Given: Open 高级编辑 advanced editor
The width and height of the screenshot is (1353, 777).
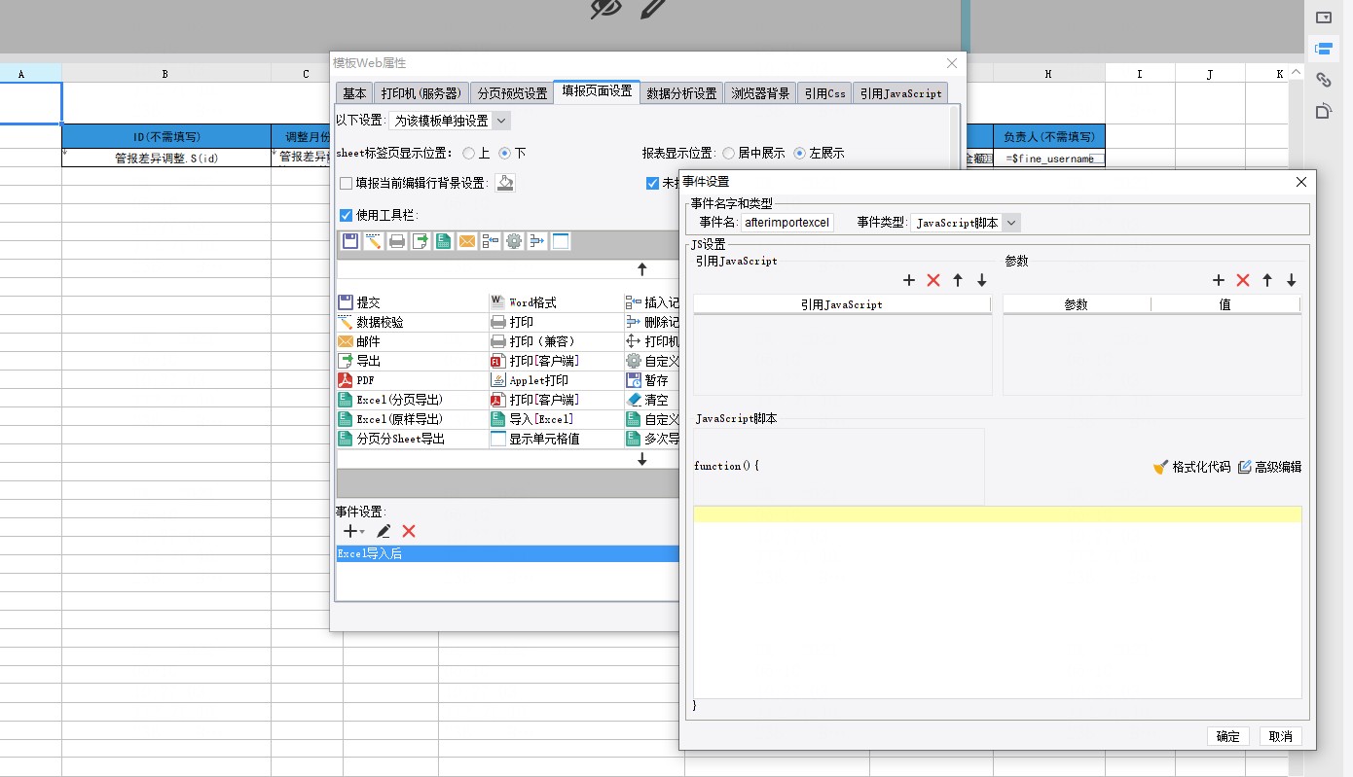Looking at the screenshot, I should click(1270, 467).
